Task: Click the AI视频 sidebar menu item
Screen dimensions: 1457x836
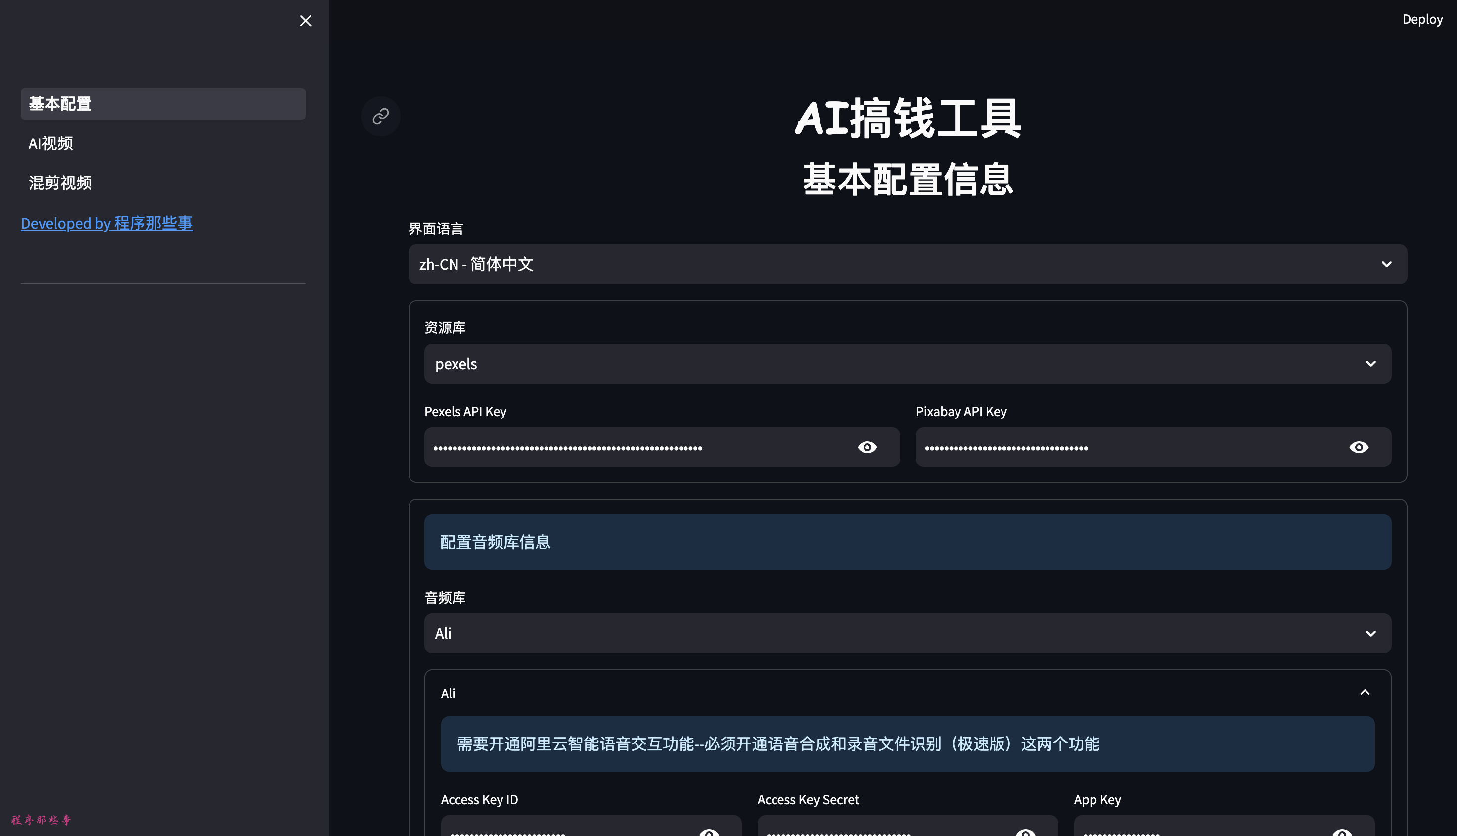Action: pos(50,143)
